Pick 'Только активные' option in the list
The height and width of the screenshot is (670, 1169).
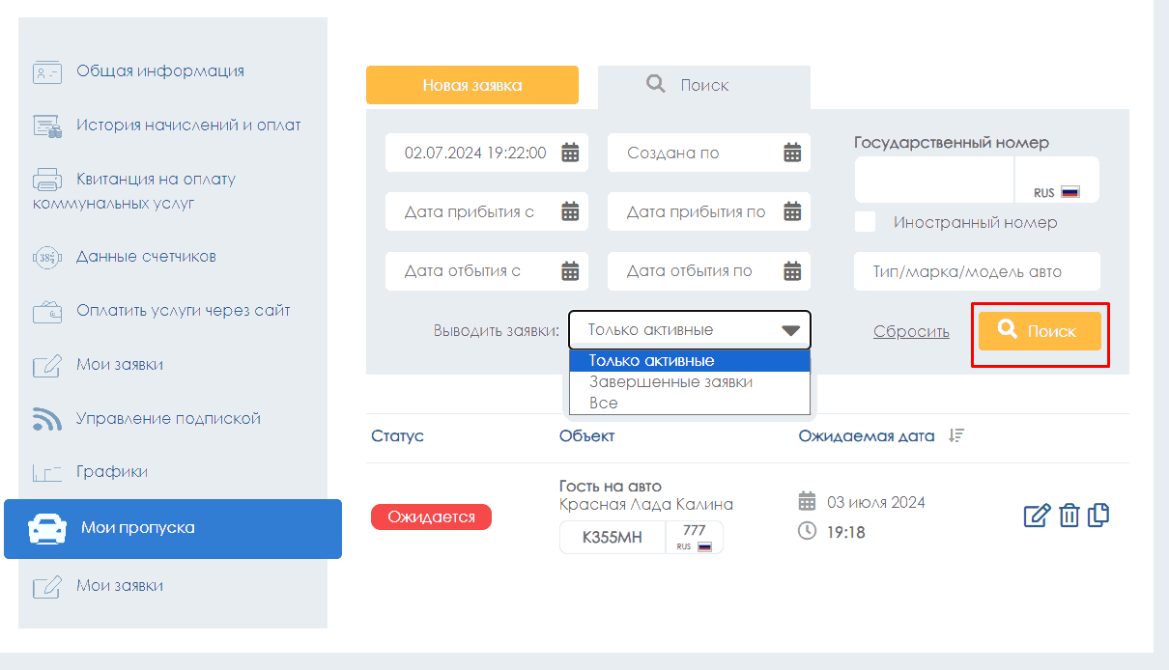(x=652, y=360)
